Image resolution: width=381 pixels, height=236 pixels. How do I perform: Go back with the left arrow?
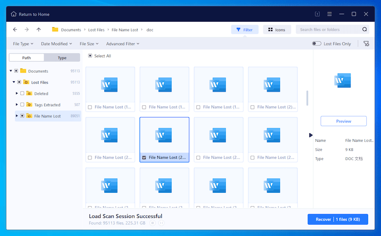(x=15, y=29)
